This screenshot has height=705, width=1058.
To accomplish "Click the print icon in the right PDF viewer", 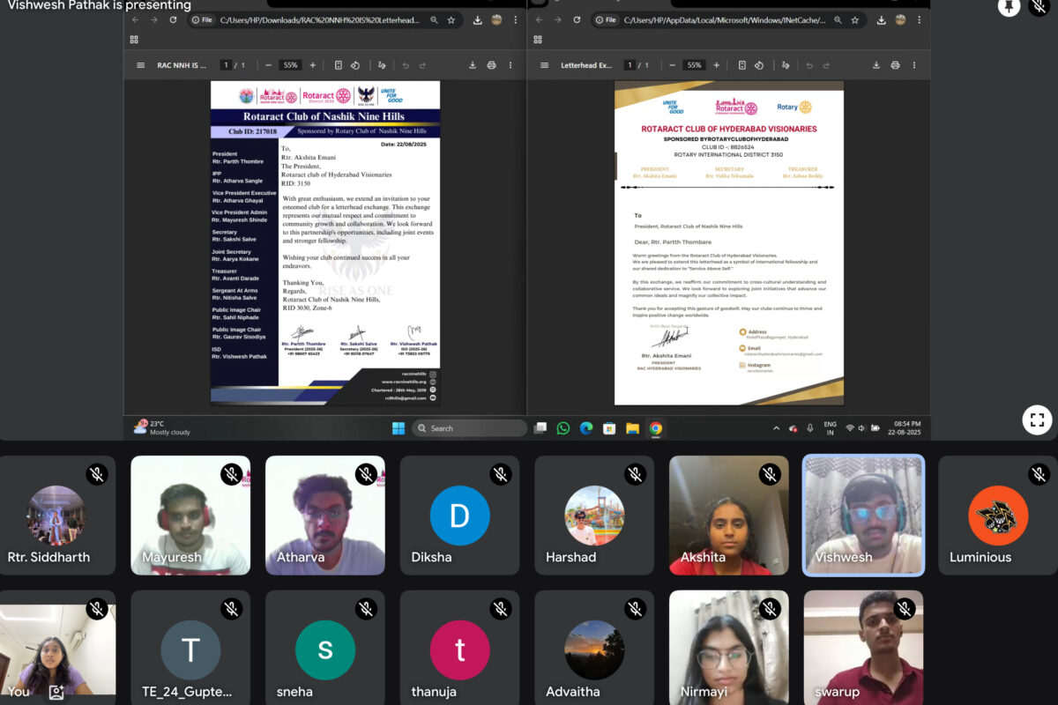I will (895, 65).
